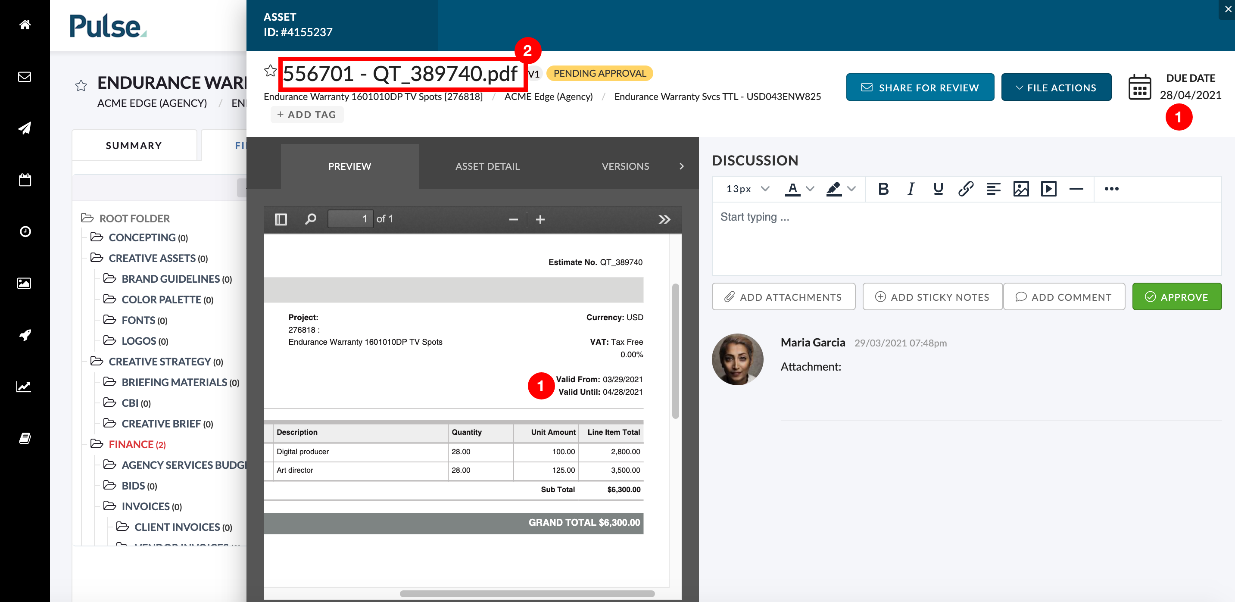This screenshot has height=602, width=1235.
Task: Open the mail envelope icon in sidebar
Action: point(25,77)
